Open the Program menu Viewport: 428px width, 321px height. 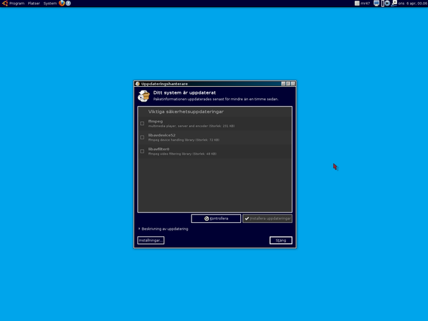[17, 3]
